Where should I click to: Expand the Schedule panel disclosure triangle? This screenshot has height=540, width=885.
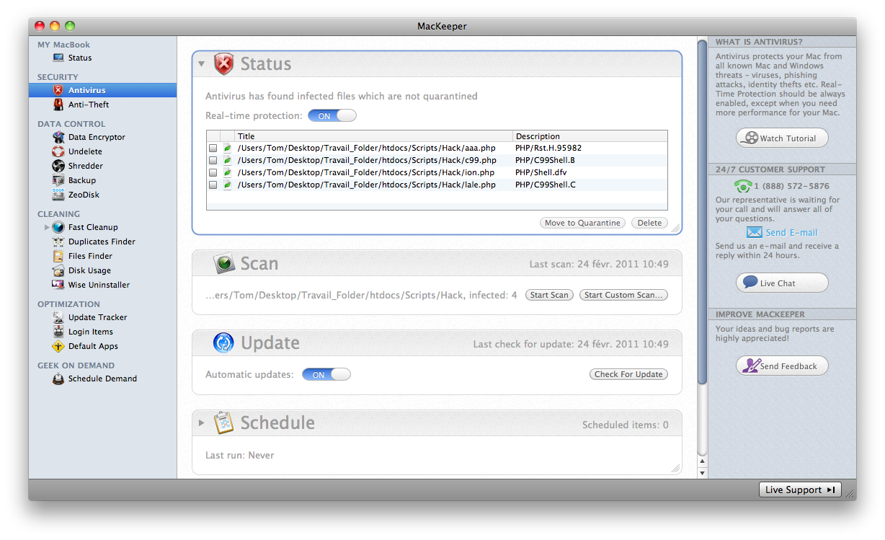(x=202, y=422)
